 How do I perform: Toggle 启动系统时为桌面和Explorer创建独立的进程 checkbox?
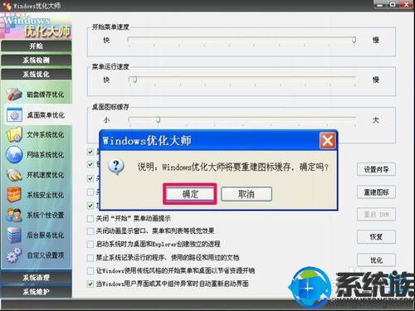click(90, 245)
